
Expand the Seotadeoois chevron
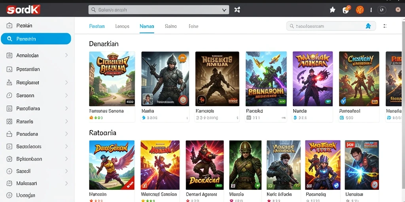coord(66,146)
